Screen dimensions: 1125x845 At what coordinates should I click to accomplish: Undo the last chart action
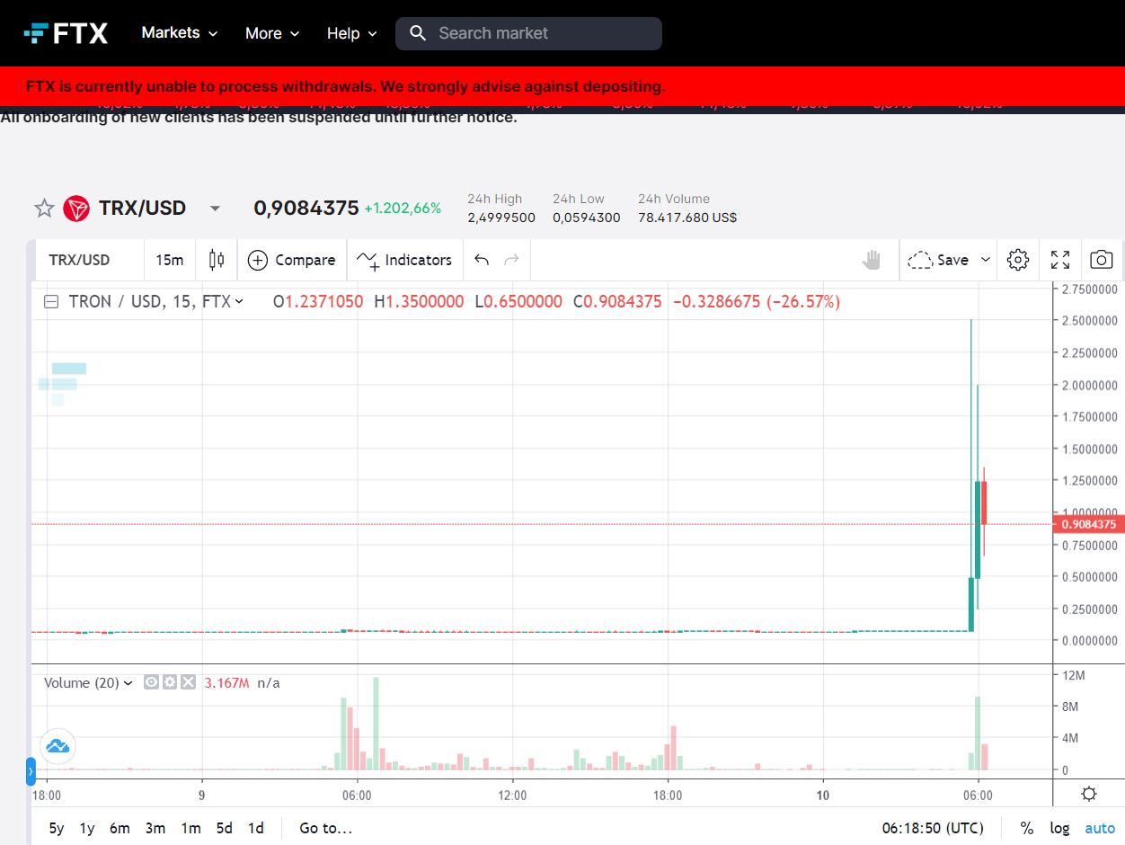tap(482, 260)
